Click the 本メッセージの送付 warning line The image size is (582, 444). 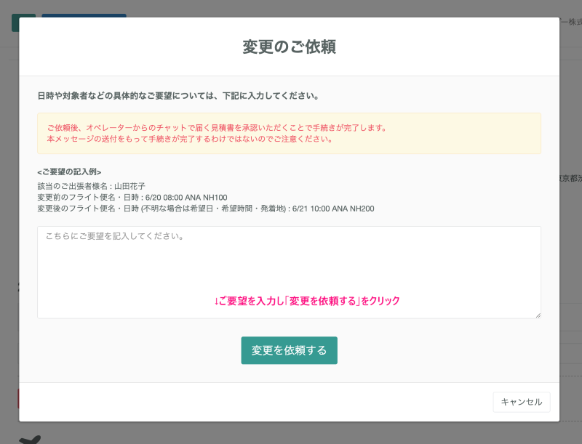189,139
